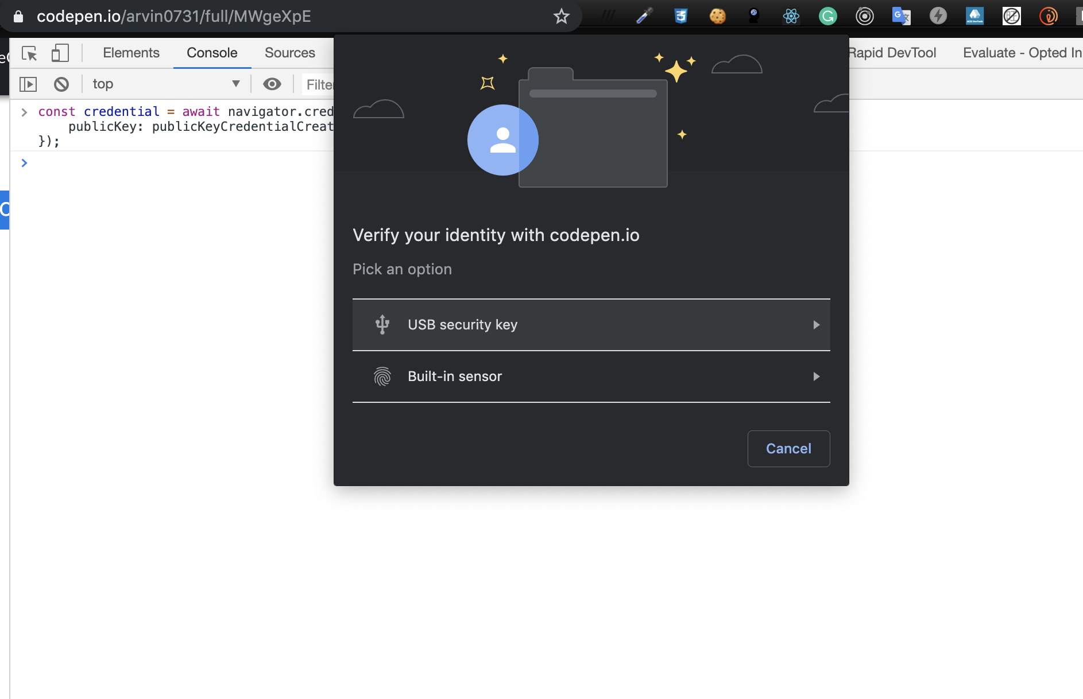Open the striped slashes extension icon
The image size is (1083, 699).
608,16
